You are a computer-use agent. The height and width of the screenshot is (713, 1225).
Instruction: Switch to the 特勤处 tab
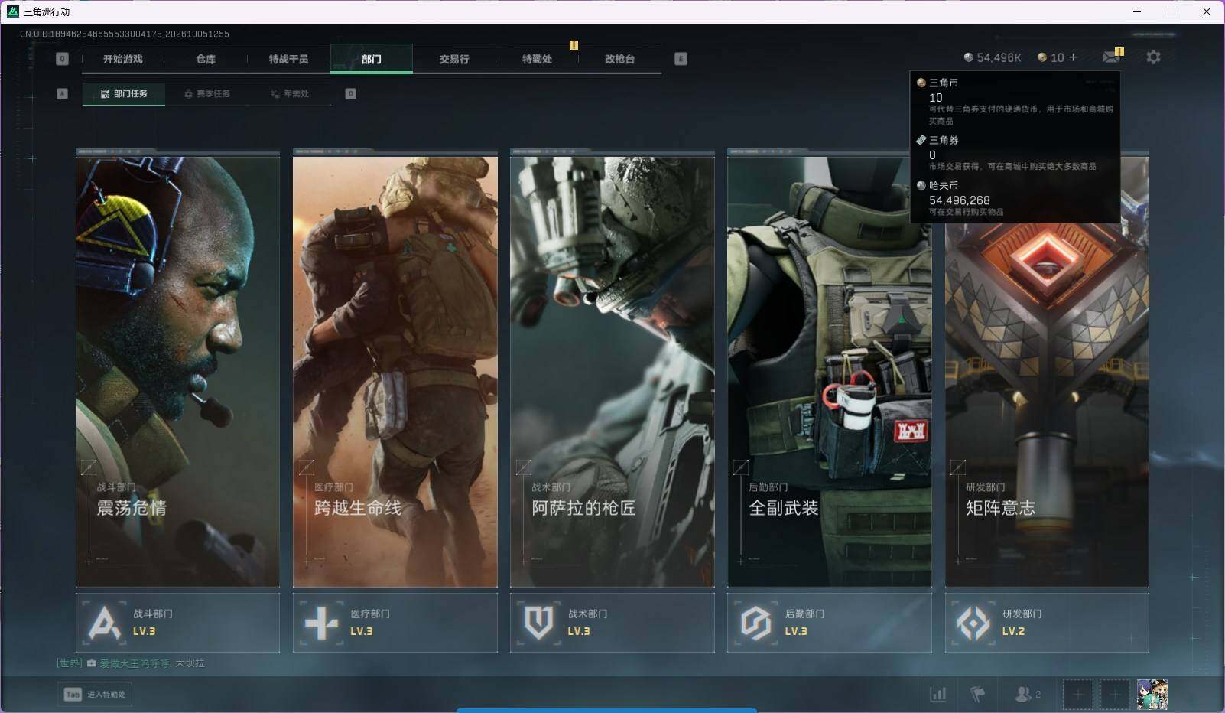tap(537, 59)
